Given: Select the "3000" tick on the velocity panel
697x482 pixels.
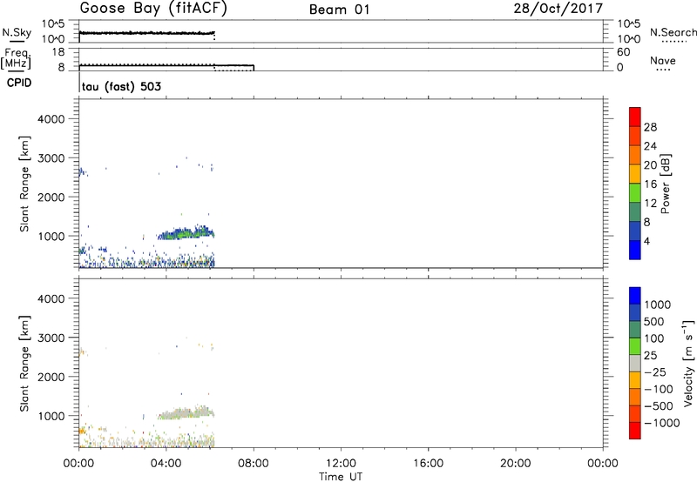Looking at the screenshot, I should pos(51,338).
